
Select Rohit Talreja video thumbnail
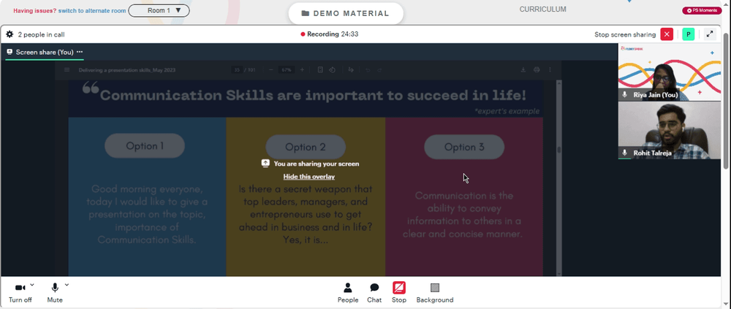tap(670, 131)
